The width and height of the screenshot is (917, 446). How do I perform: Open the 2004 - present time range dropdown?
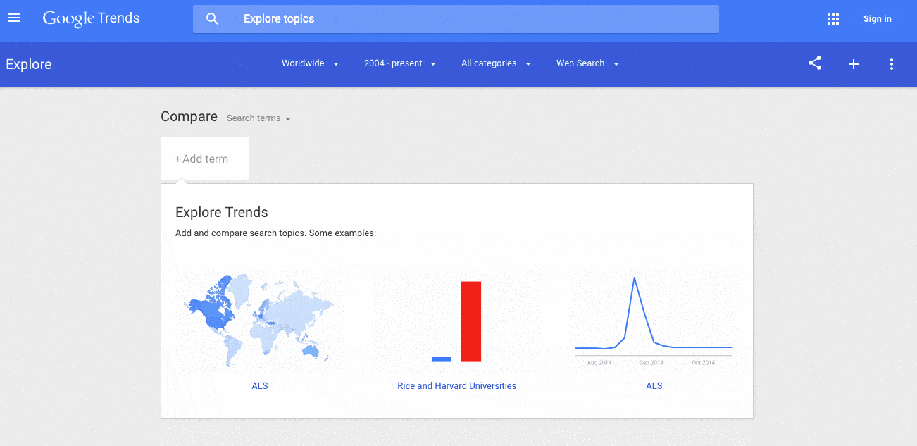point(400,63)
